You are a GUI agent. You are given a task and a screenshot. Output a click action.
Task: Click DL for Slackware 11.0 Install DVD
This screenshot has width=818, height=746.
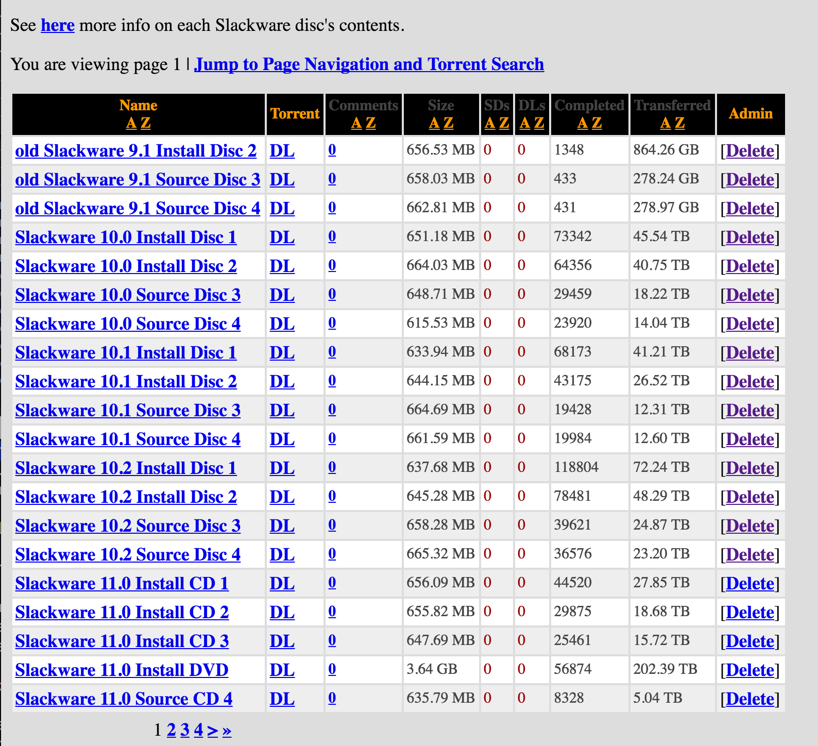coord(282,670)
